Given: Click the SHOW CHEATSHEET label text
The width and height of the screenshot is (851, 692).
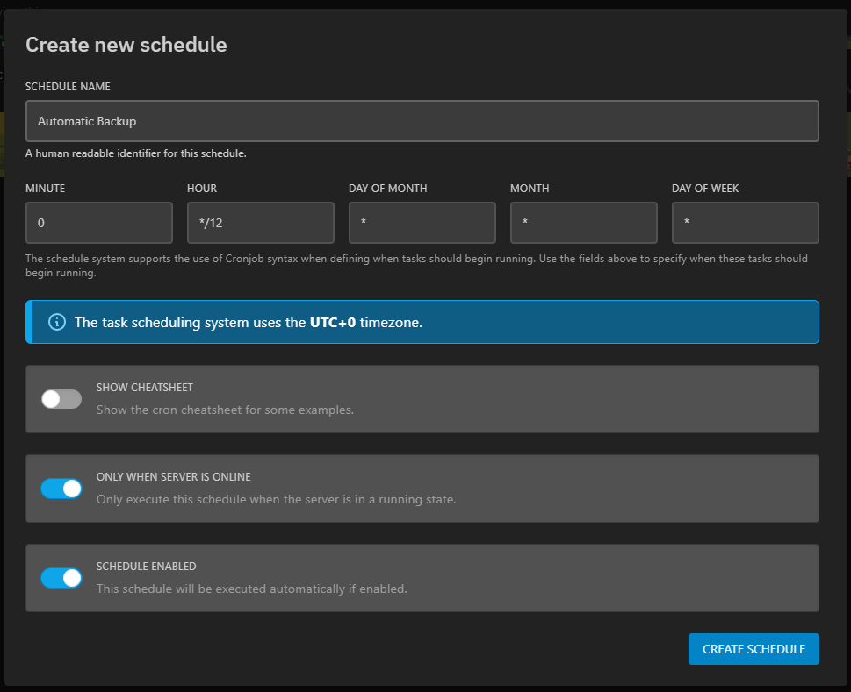Looking at the screenshot, I should click(x=144, y=388).
